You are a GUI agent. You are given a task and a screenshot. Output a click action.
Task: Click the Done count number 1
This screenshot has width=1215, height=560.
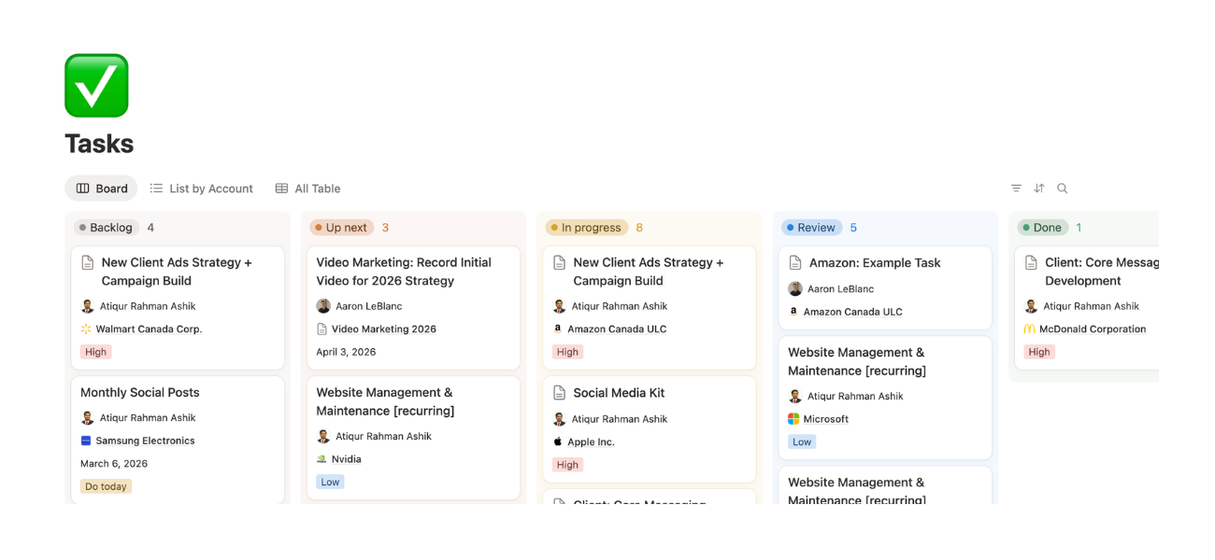click(x=1079, y=228)
